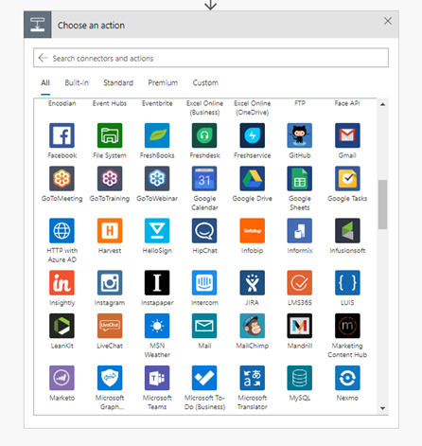422x446 pixels.
Task: Pick the GoToWebinar connector icon
Action: coord(157,179)
